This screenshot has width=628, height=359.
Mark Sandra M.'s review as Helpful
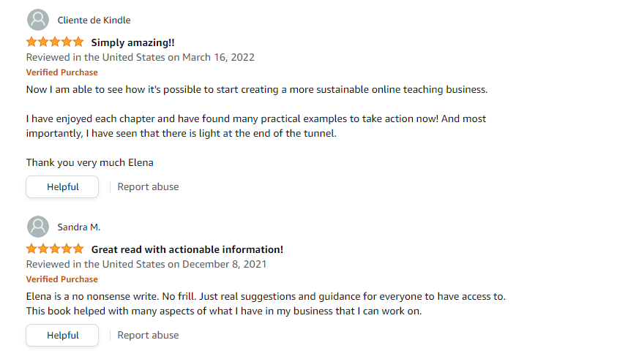[62, 335]
